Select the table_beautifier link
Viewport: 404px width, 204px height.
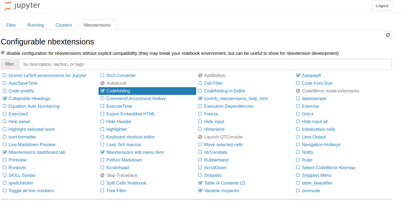tap(317, 183)
